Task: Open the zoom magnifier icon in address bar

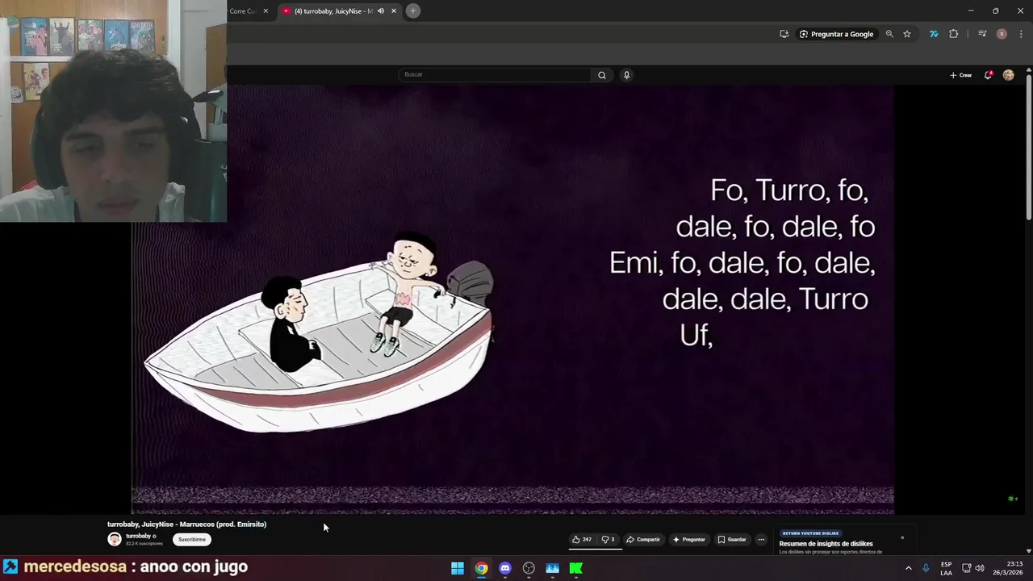Action: pyautogui.click(x=889, y=34)
